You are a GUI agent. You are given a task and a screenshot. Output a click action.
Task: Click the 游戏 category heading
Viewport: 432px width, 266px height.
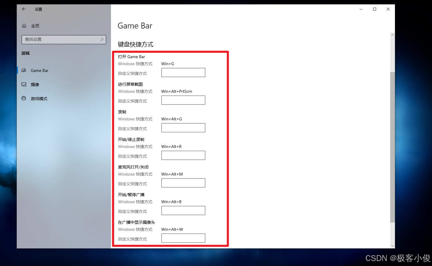[26, 53]
